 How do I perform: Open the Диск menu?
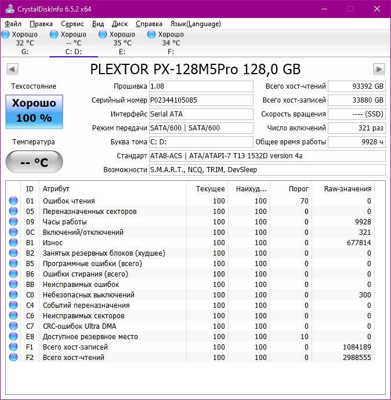click(x=120, y=24)
